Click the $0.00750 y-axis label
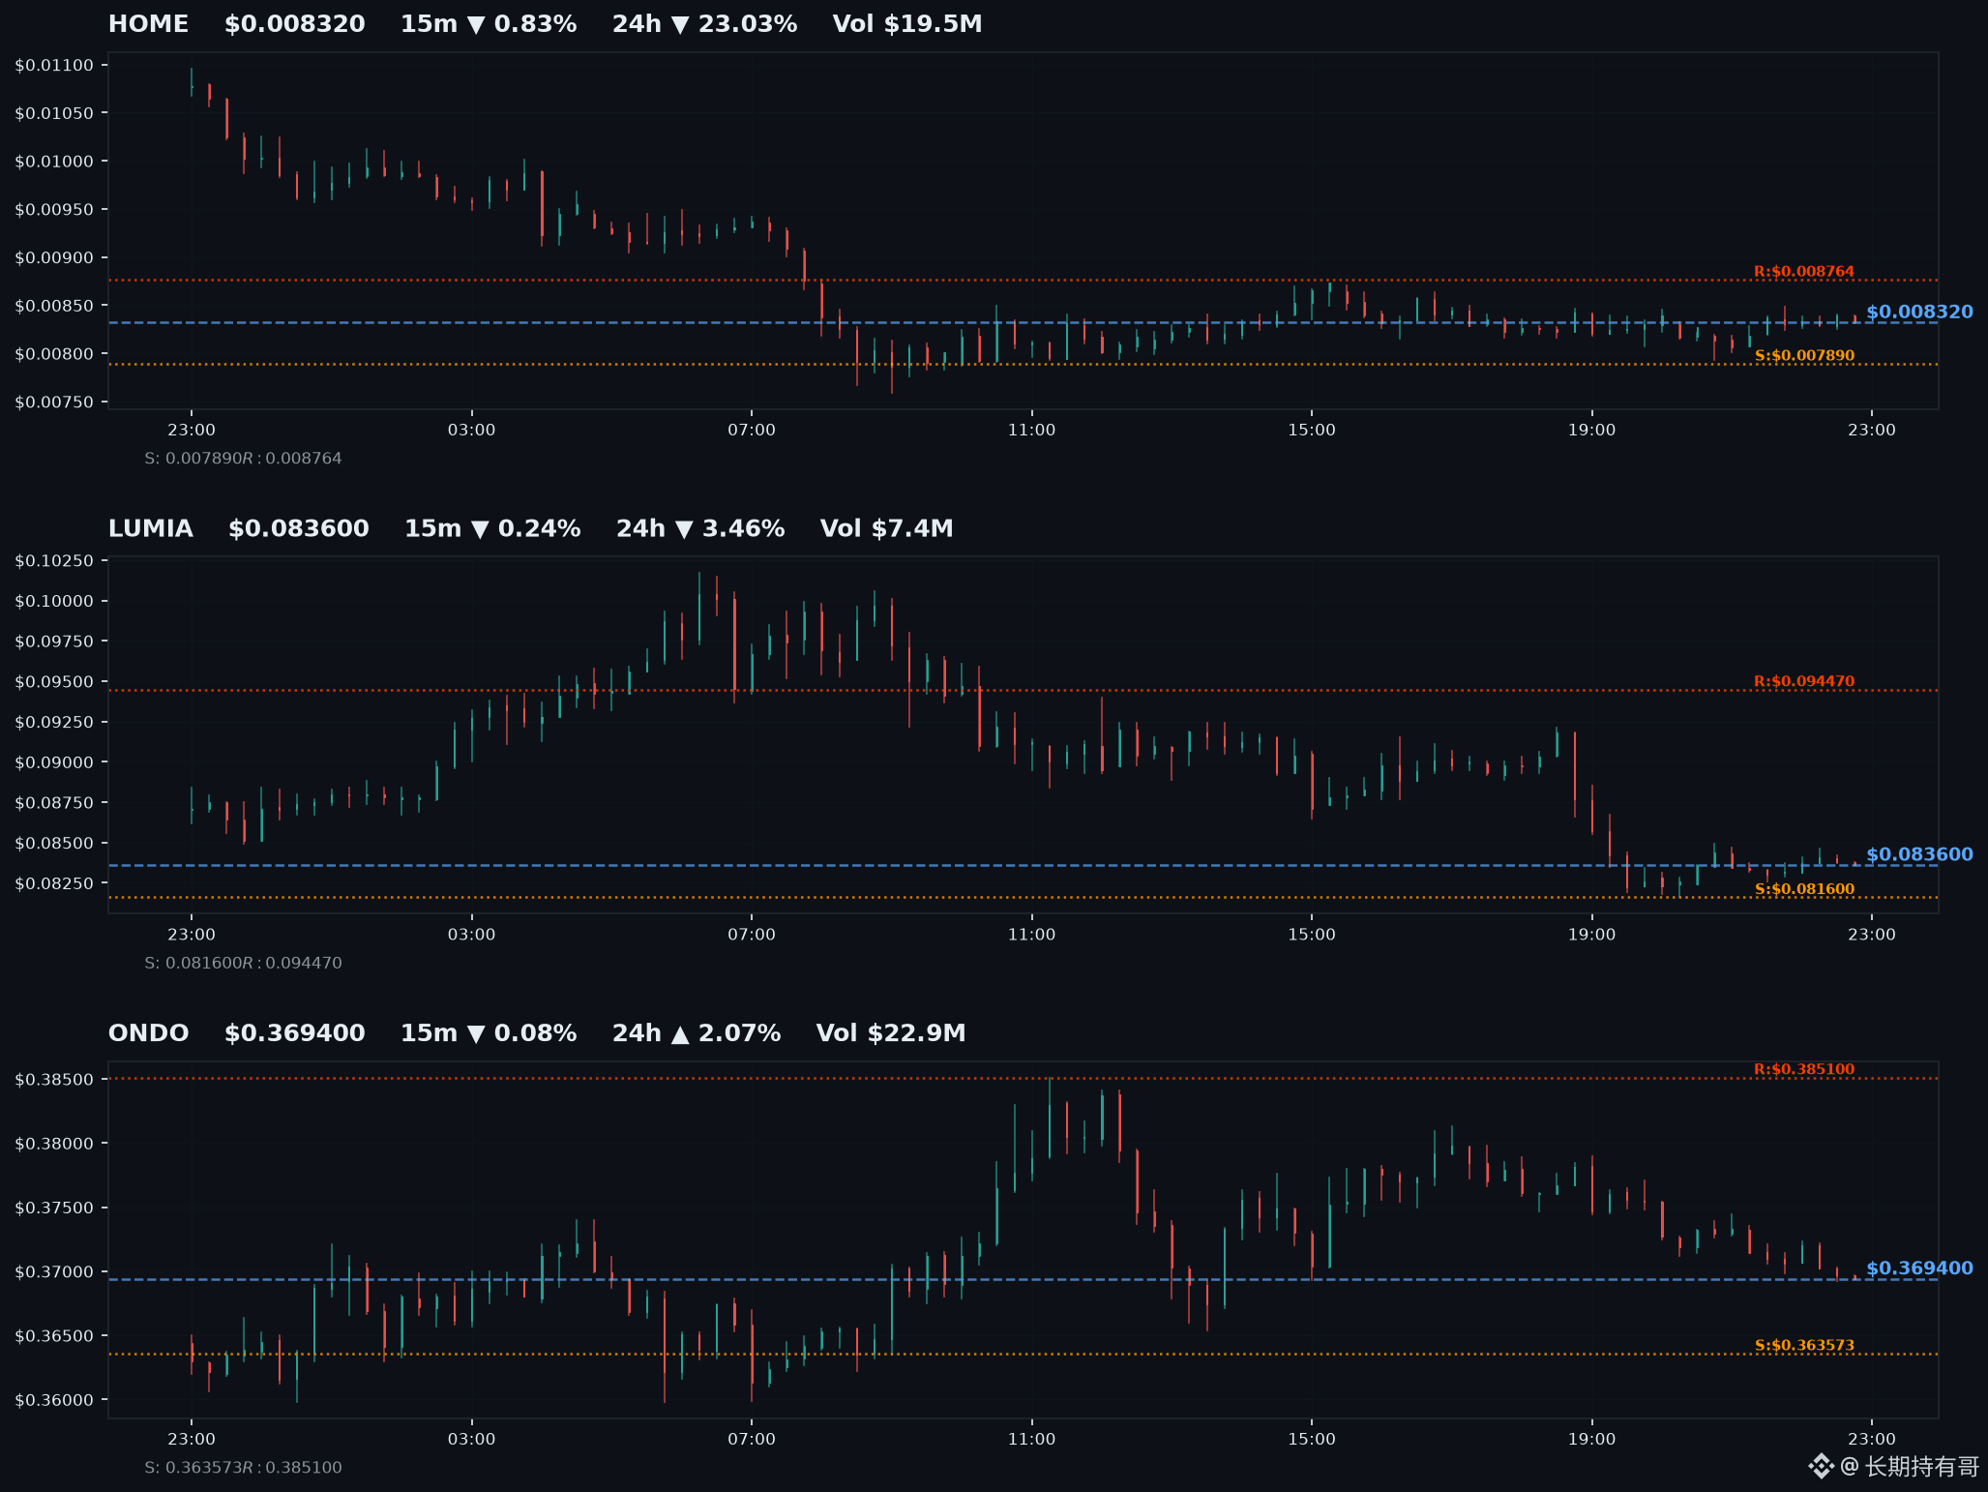 pos(54,403)
